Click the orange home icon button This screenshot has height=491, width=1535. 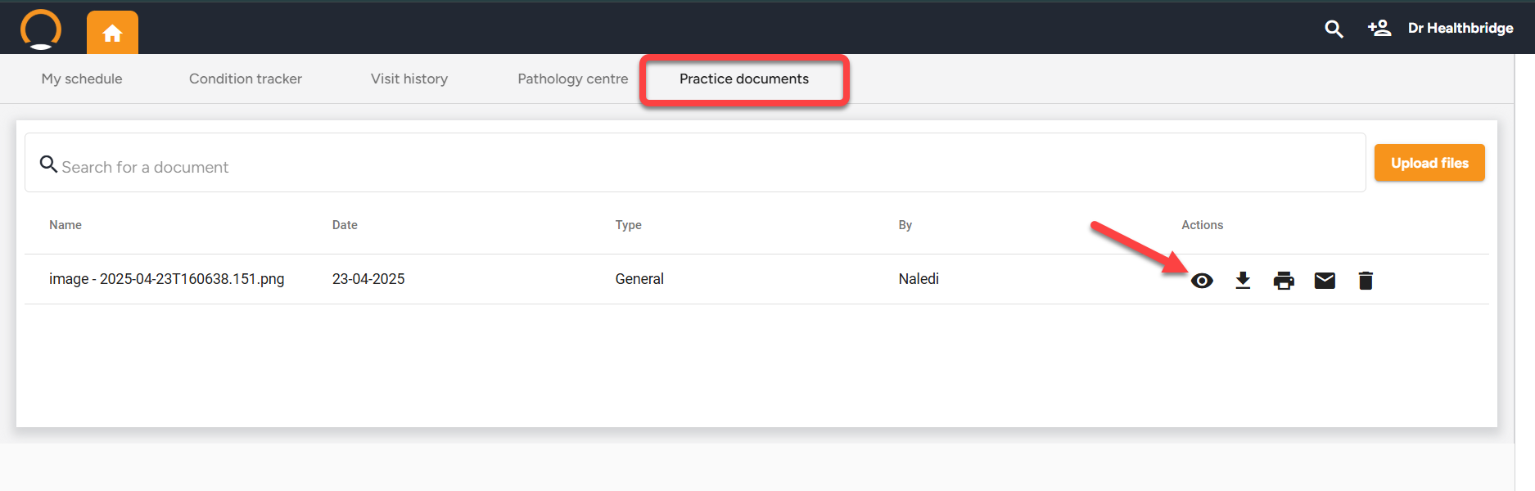click(112, 33)
